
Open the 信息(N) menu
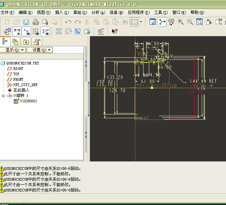(x=117, y=12)
